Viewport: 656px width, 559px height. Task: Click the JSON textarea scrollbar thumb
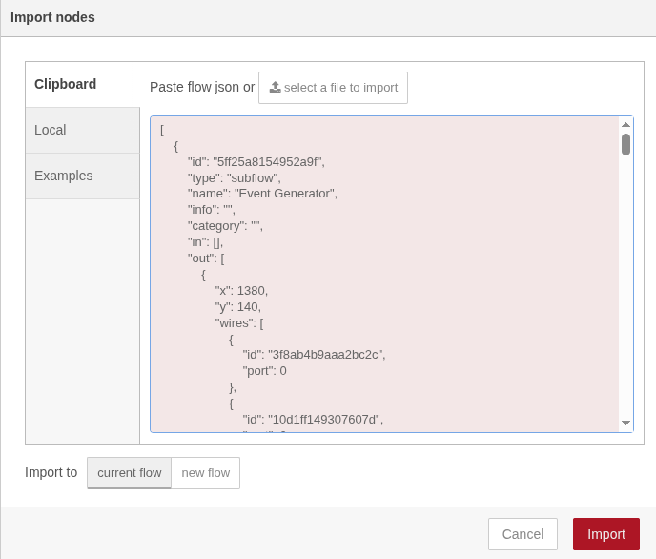click(625, 144)
